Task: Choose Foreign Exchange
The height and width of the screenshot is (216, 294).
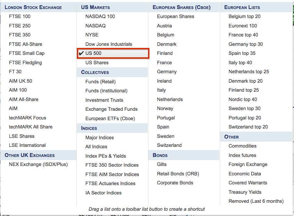Action: 248,165
